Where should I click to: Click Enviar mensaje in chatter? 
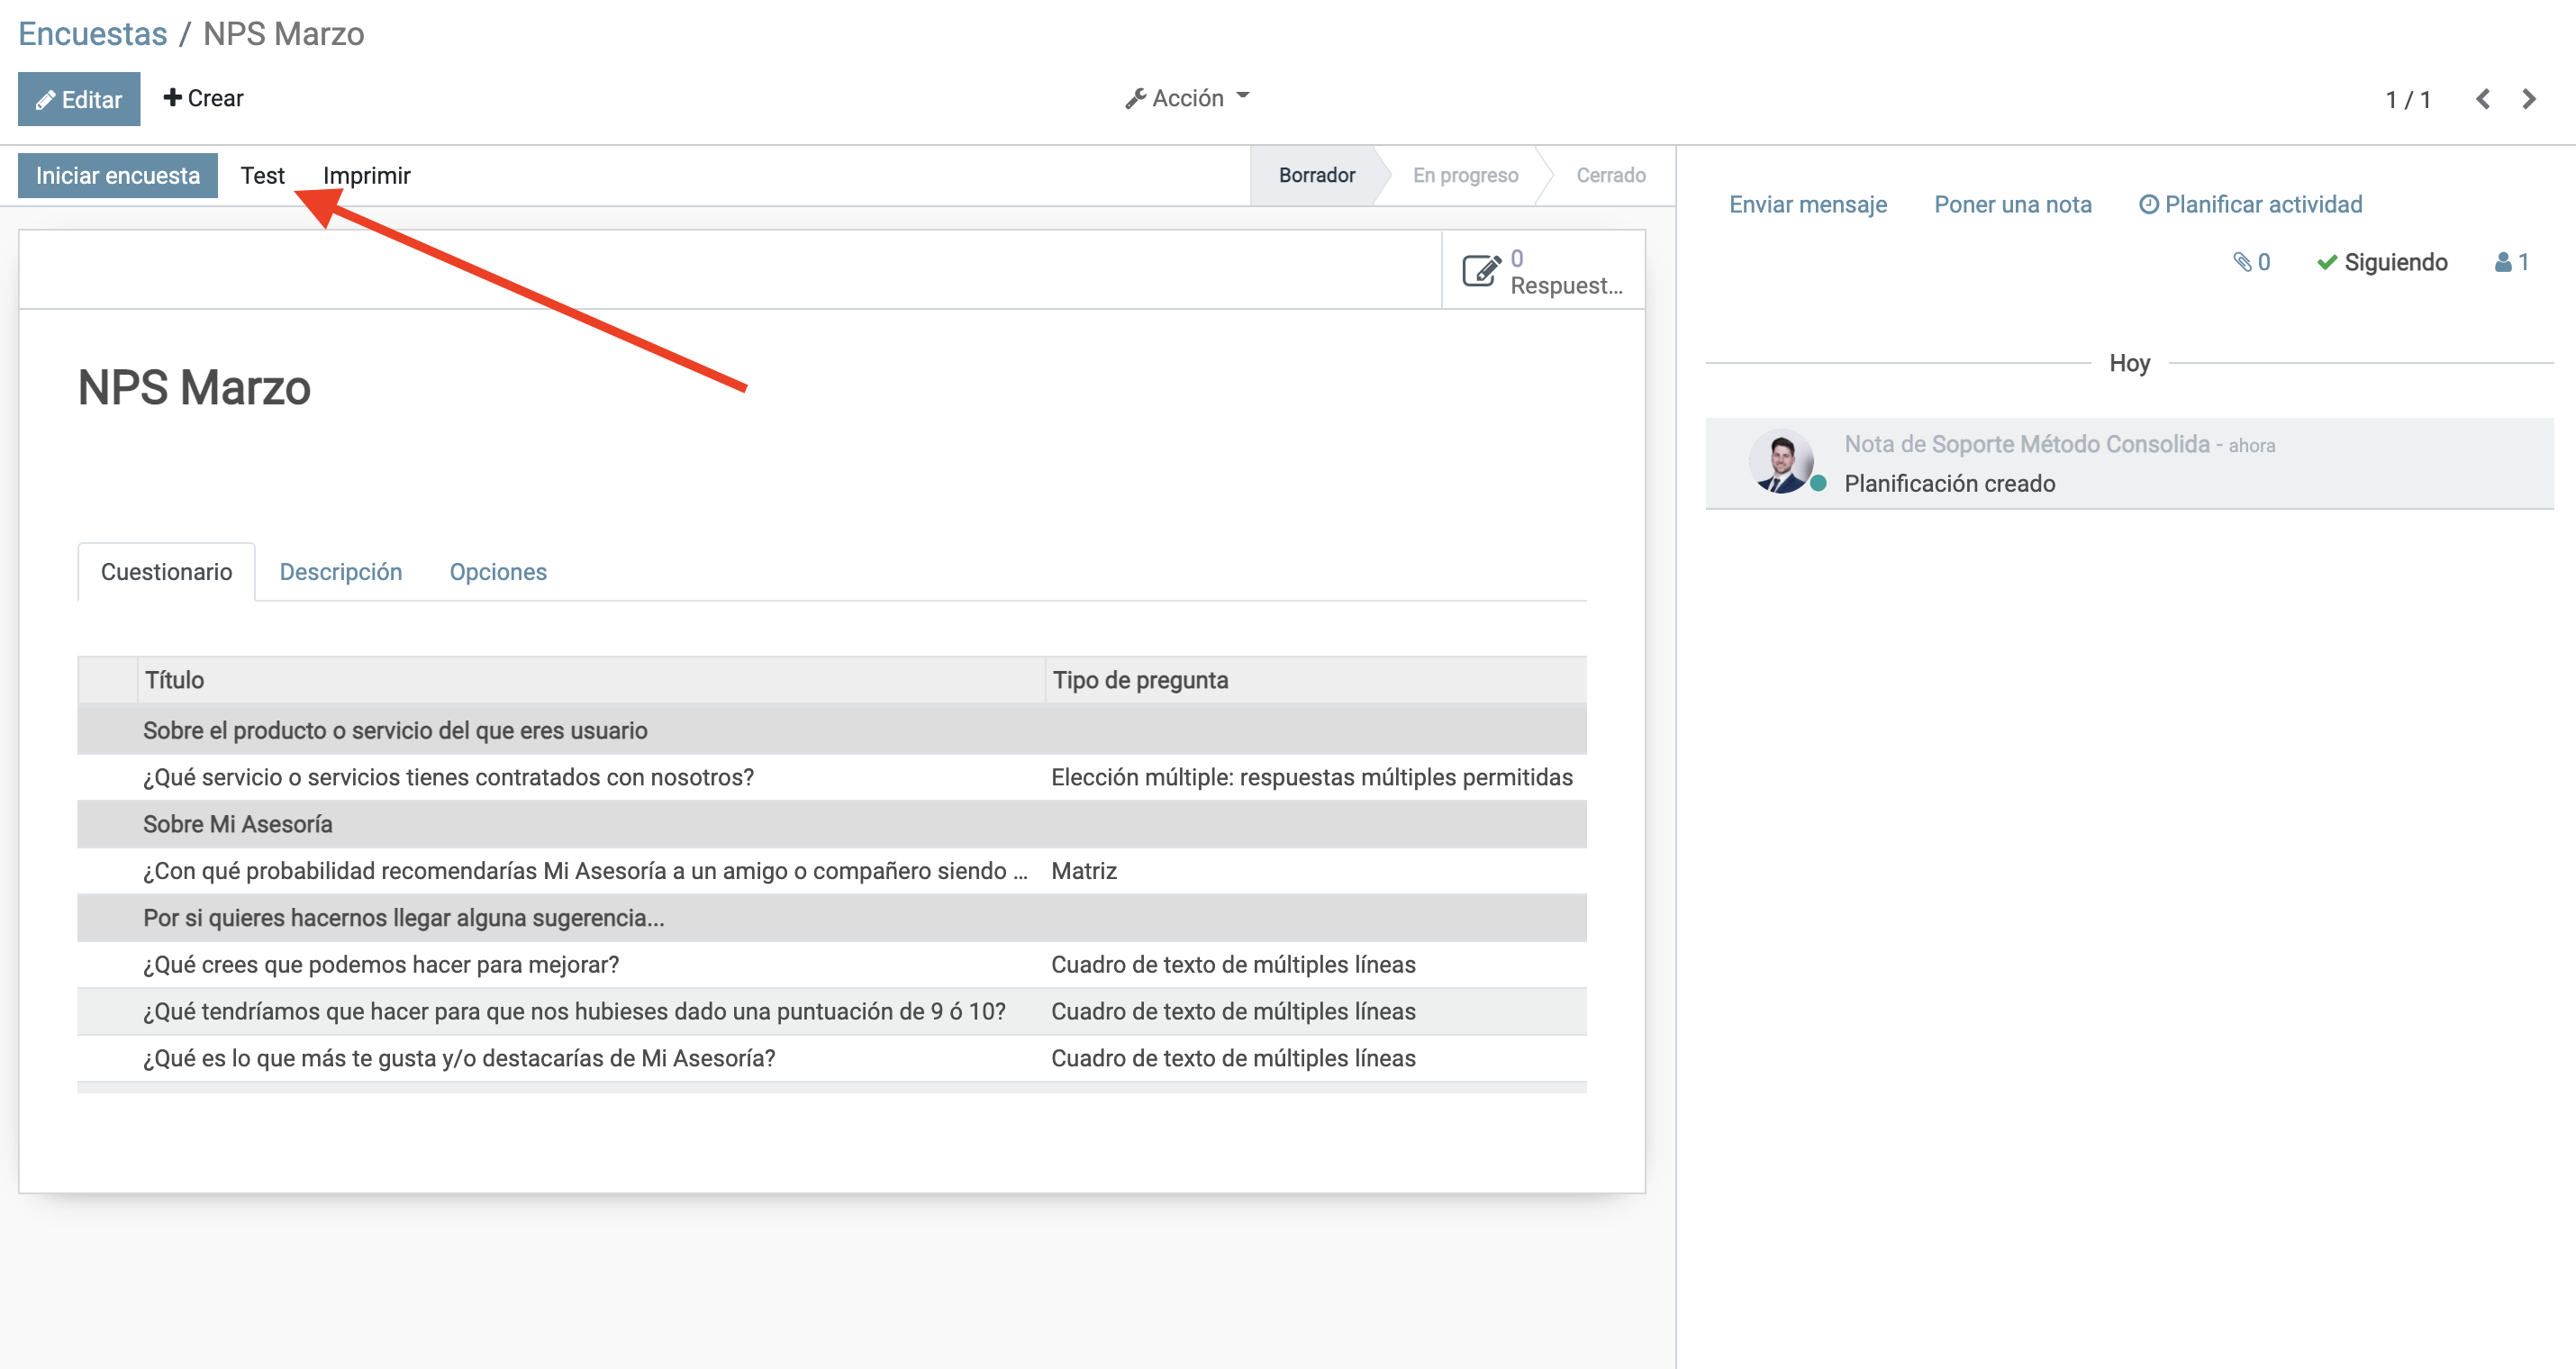click(x=1808, y=204)
